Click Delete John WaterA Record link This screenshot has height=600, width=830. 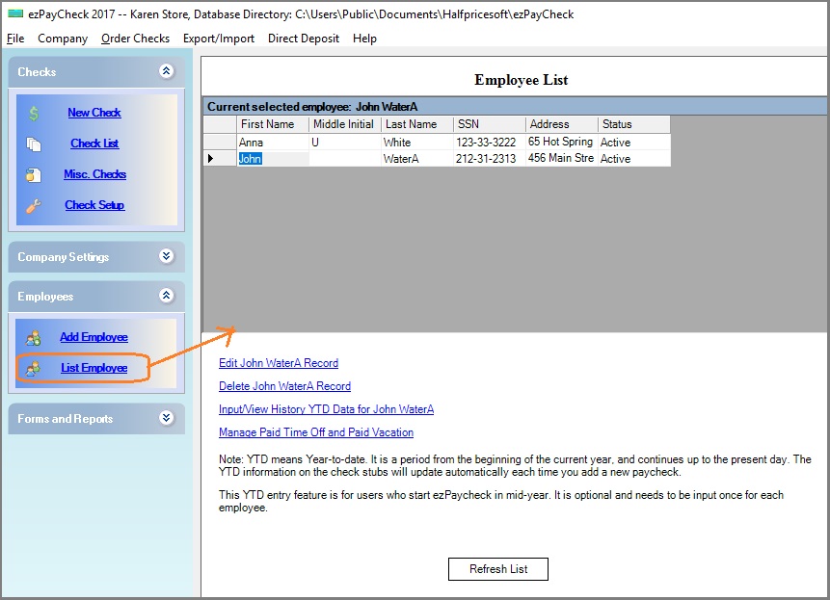284,386
